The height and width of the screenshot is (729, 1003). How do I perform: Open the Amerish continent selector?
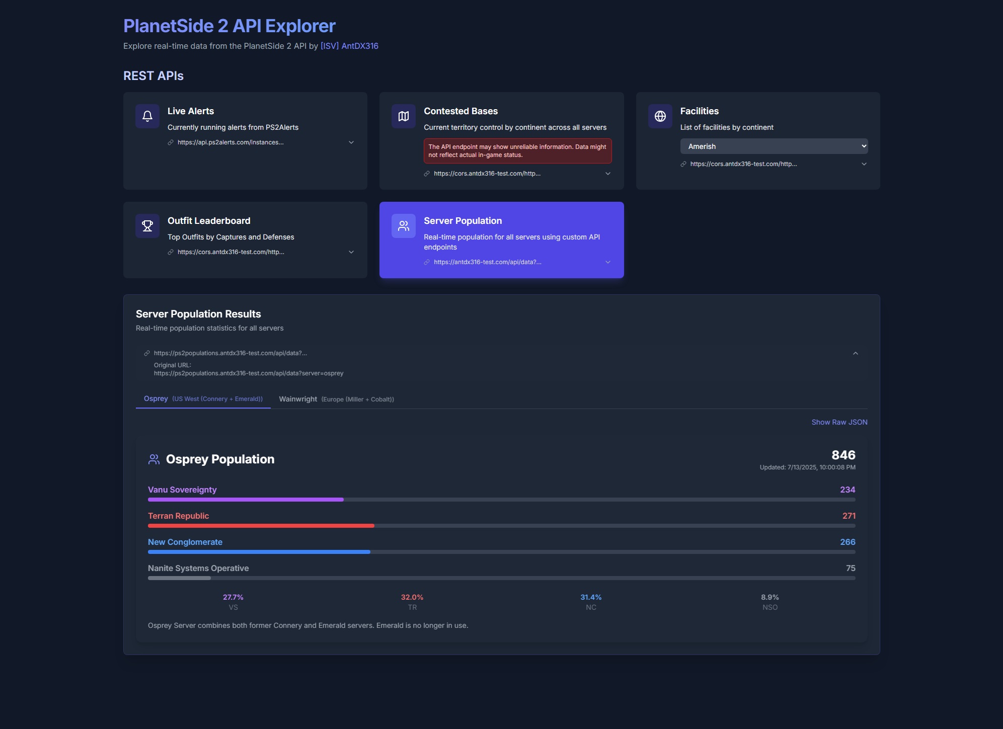774,146
